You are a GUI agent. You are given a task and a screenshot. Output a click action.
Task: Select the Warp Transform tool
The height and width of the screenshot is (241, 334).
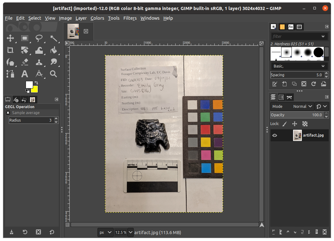pyautogui.click(x=39, y=50)
